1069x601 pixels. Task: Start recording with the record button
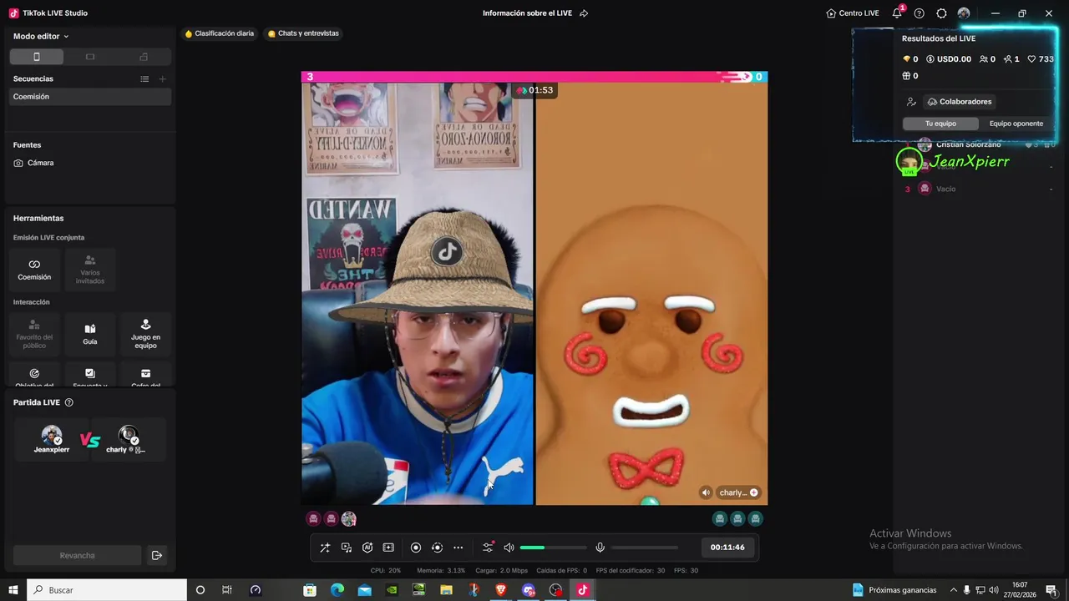416,548
